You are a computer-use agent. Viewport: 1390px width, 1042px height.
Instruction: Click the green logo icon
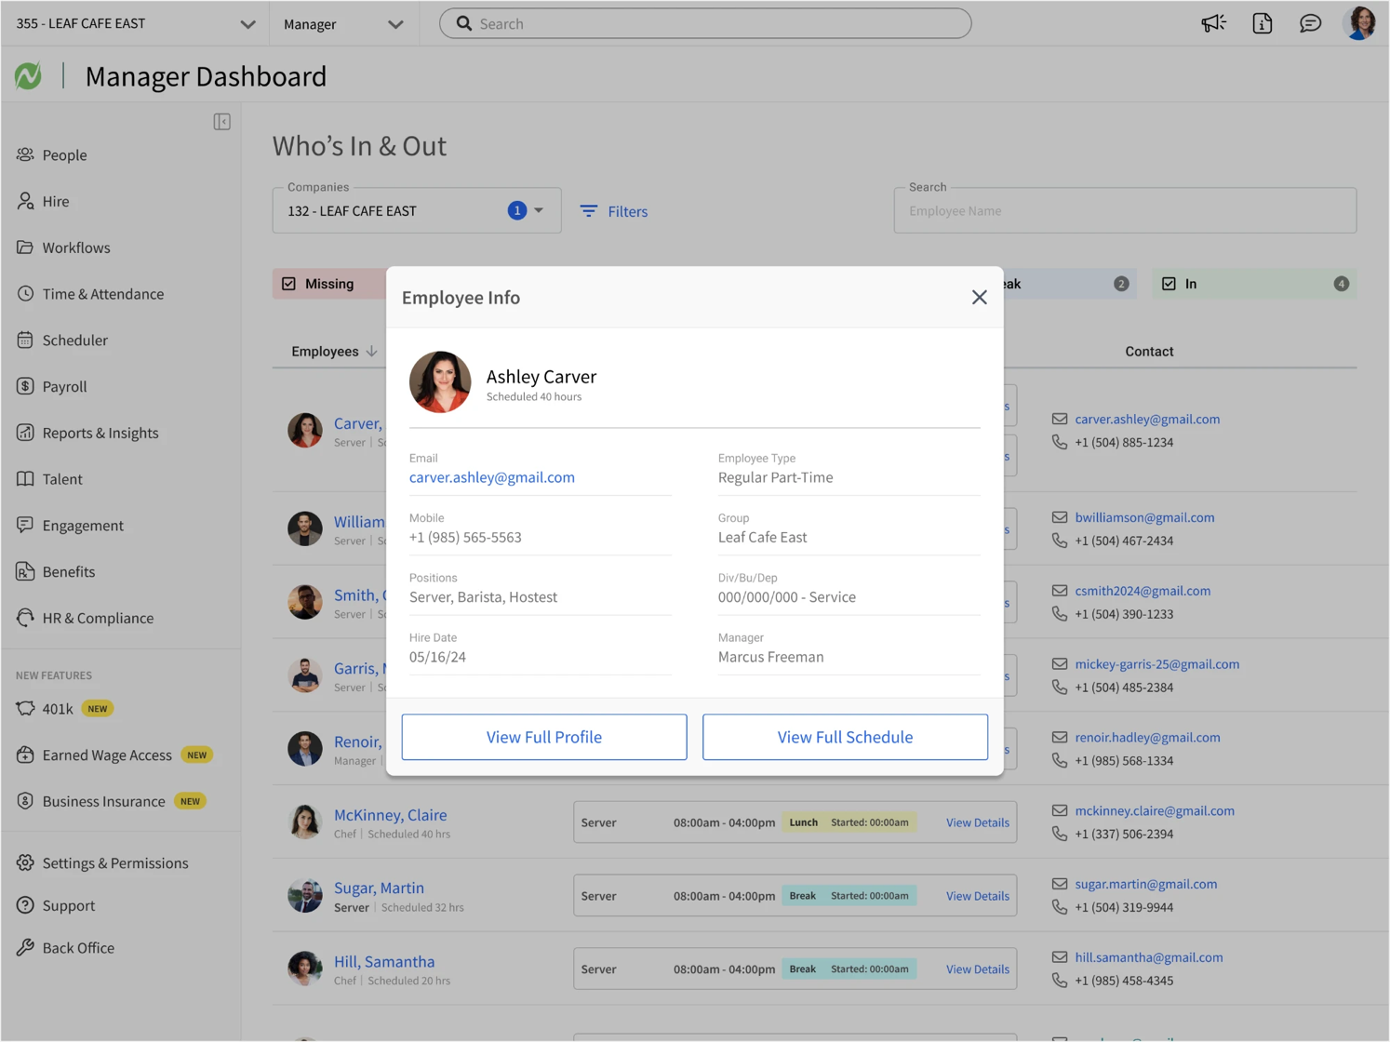(x=28, y=75)
